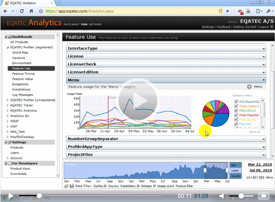The width and height of the screenshot is (275, 202).
Task: Expand the LicenseCheck section
Action: tap(166, 64)
